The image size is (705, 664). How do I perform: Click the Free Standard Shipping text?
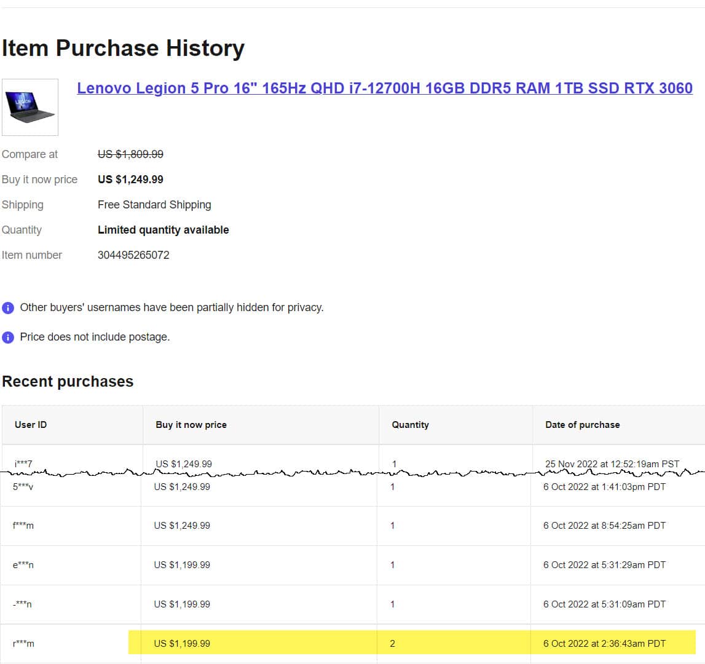click(x=154, y=205)
